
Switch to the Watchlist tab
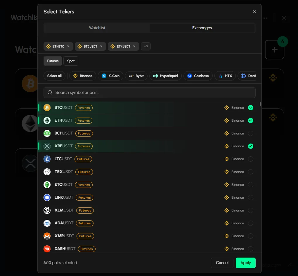pos(97,28)
